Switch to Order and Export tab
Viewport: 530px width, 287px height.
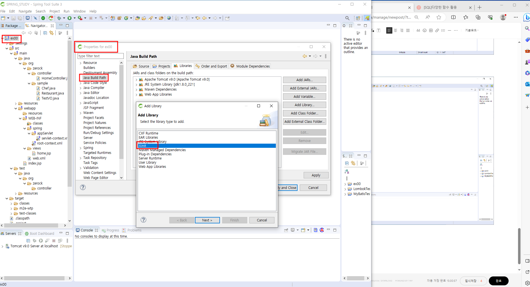[x=211, y=66]
